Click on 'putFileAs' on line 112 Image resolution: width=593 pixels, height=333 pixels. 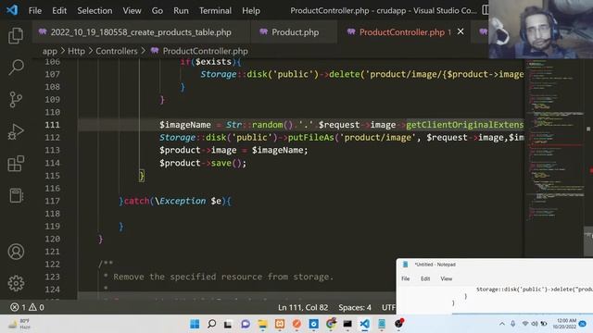(311, 138)
